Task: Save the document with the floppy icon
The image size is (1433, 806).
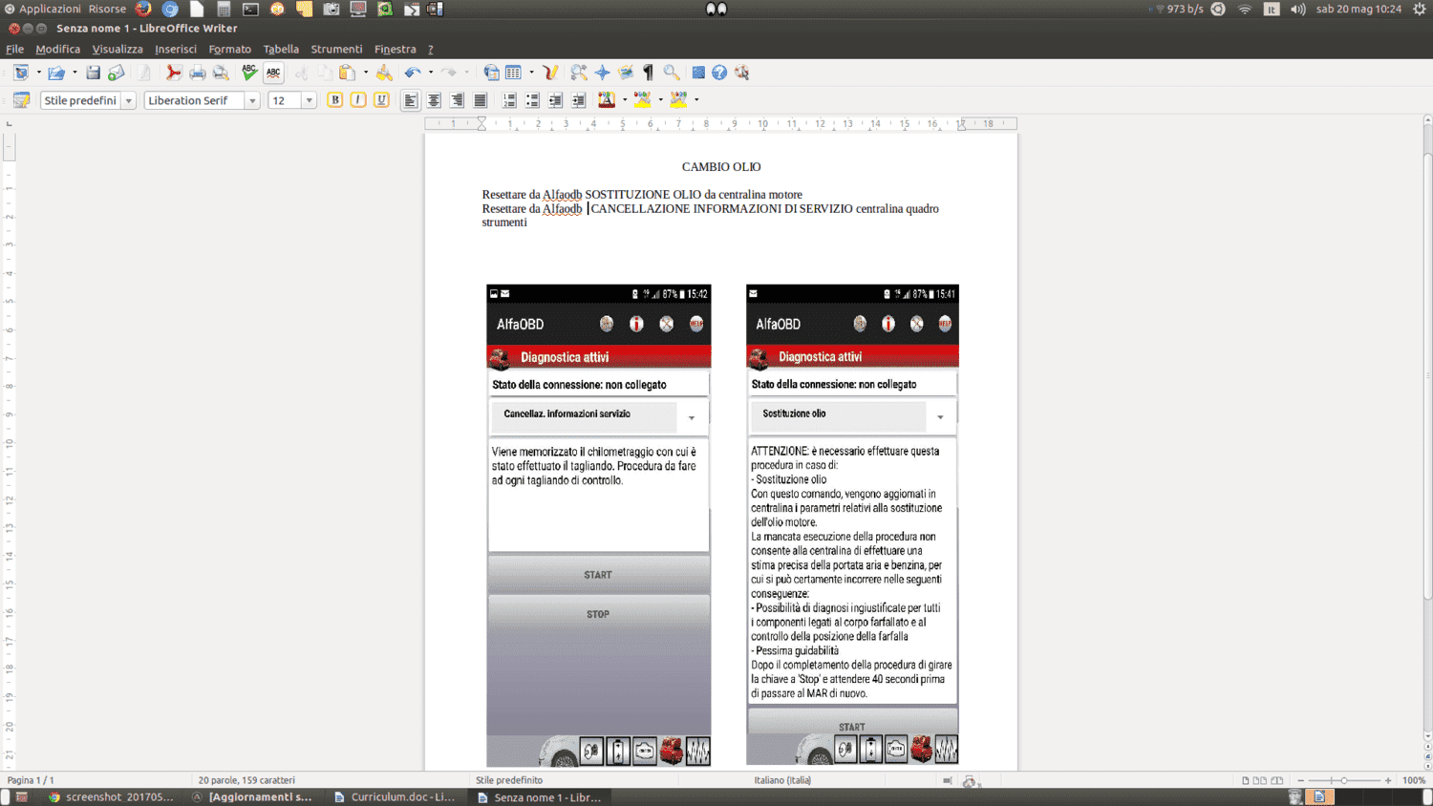Action: [93, 73]
